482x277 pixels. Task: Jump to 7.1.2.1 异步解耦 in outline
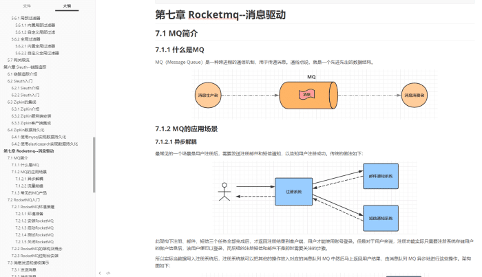tap(30, 179)
